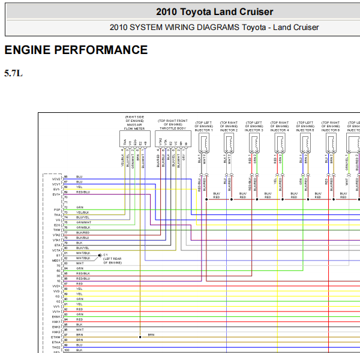Click the 'BRN' wire label at pin 97

click(80, 334)
